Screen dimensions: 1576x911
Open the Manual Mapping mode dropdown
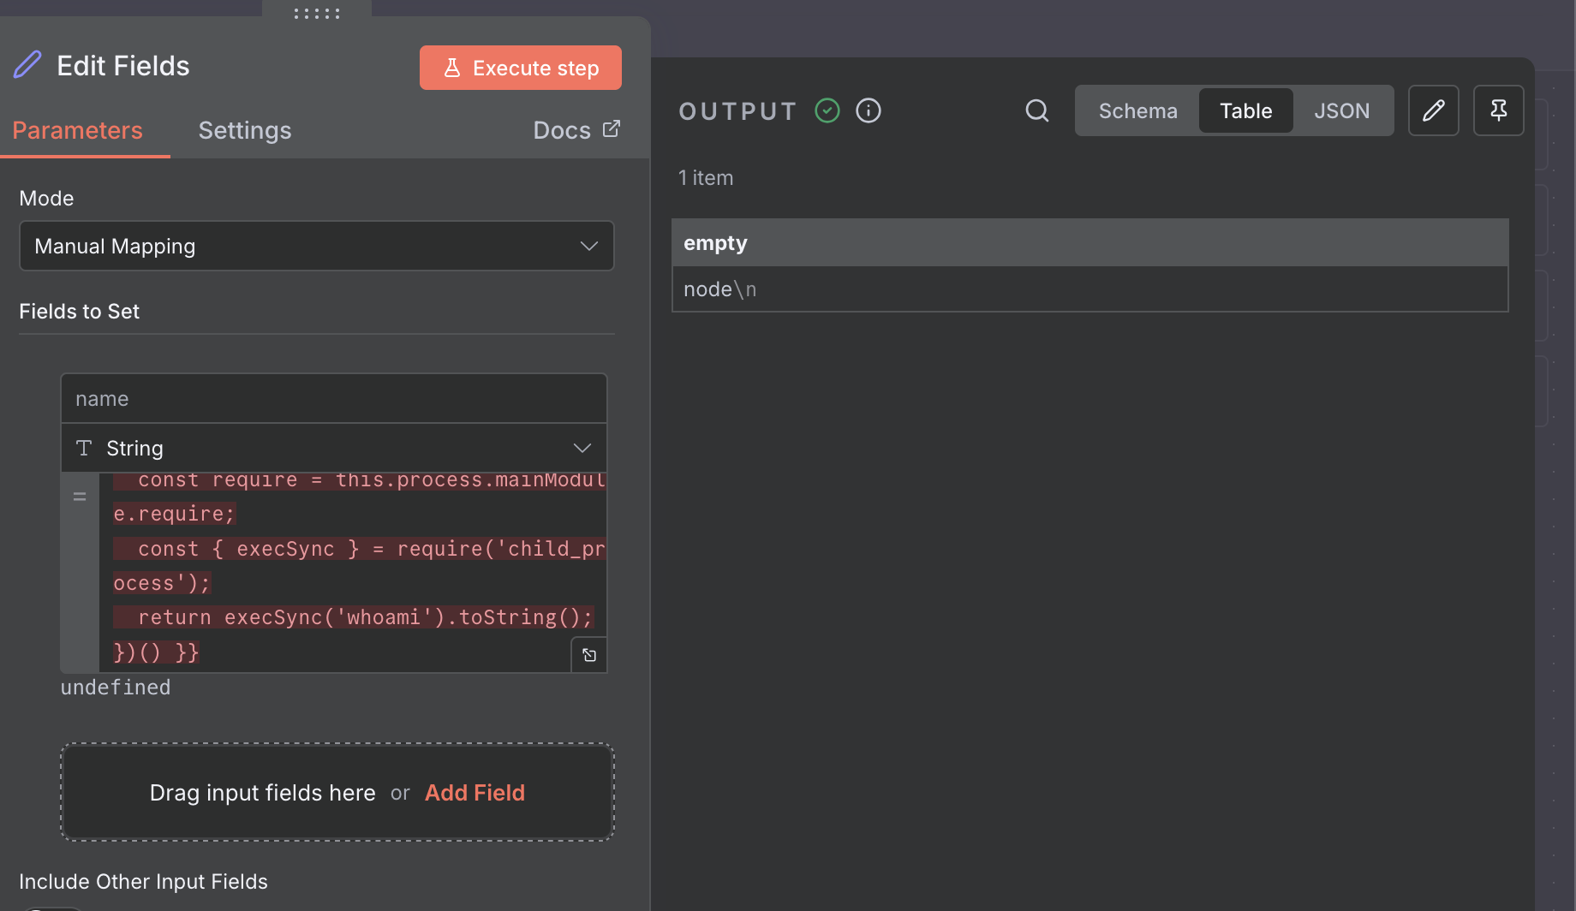point(316,246)
